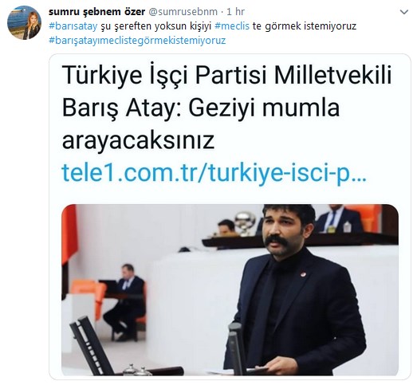This screenshot has height=389, width=413.
Task: Open the display name sumru şebnem özer
Action: [96, 12]
